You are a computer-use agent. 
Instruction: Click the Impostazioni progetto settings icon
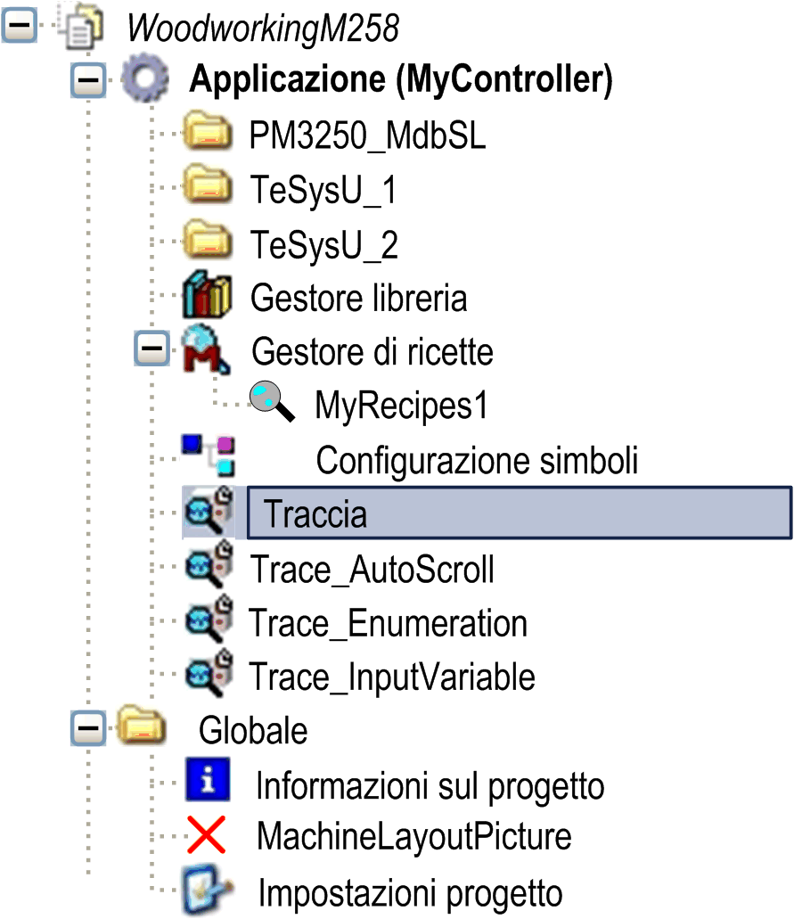click(x=208, y=890)
